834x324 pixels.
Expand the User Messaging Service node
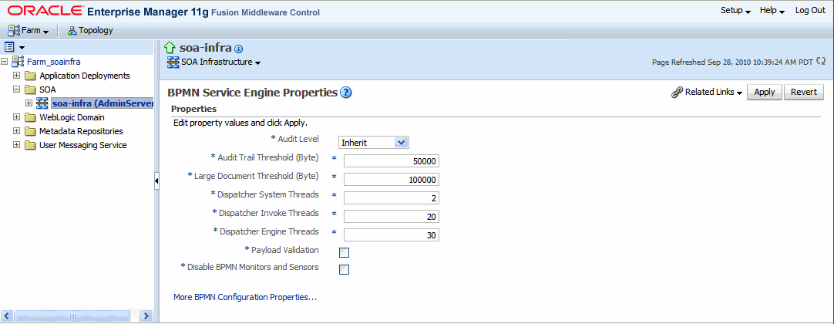16,145
